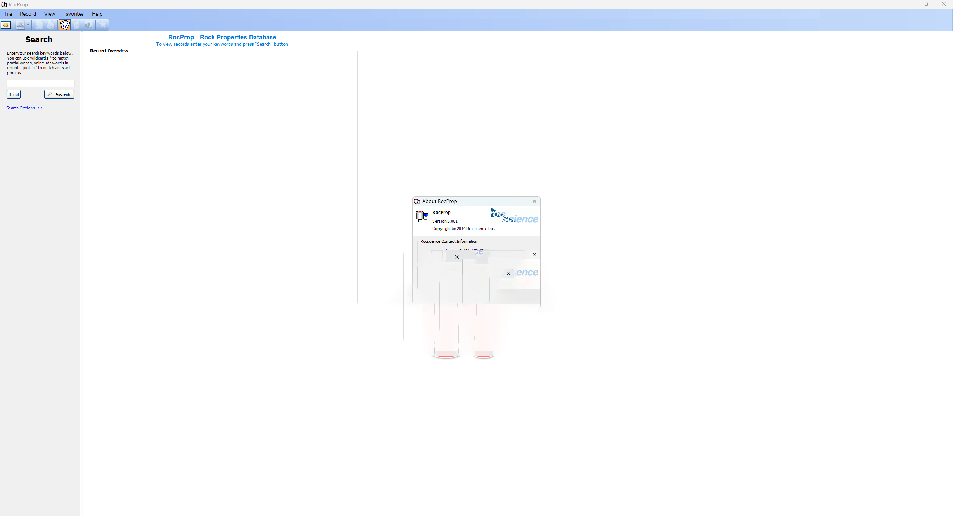The height and width of the screenshot is (516, 953).
Task: Open the Record menu
Action: 28,14
